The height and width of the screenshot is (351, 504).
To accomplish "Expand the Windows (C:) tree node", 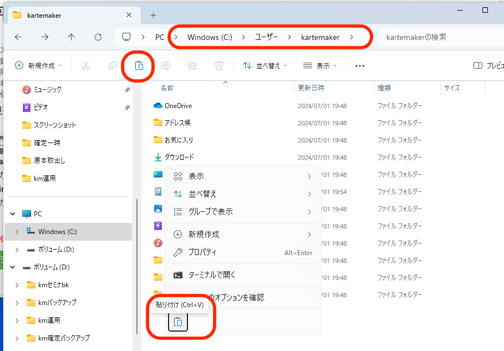I will pos(17,232).
